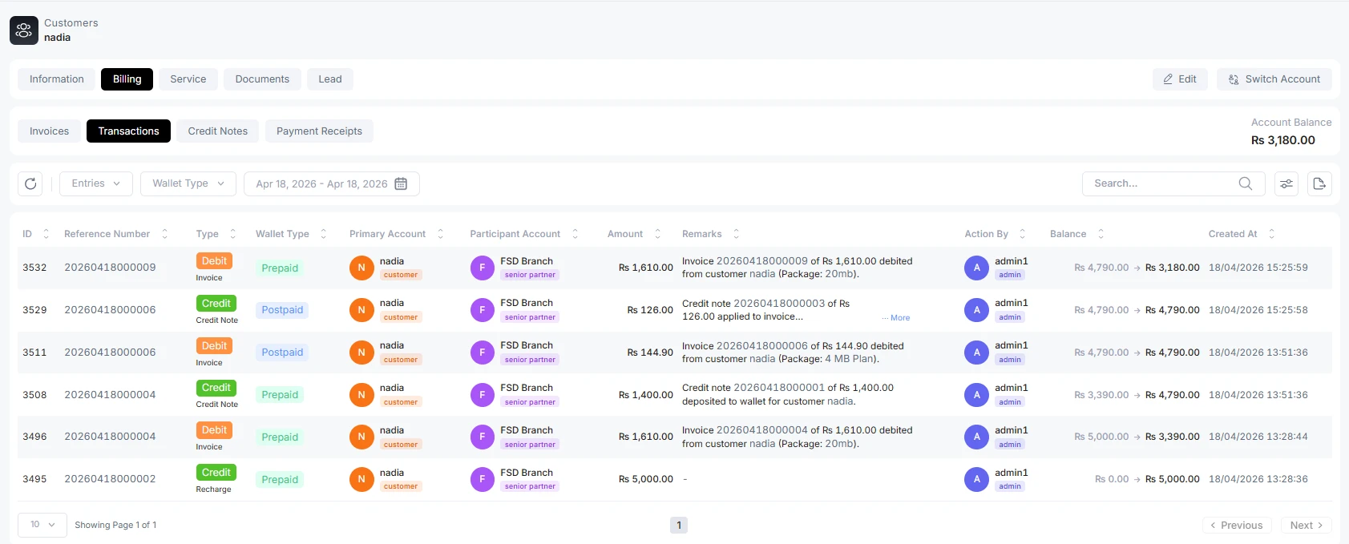Image resolution: width=1349 pixels, height=544 pixels.
Task: Click invoice number 20260418000009 in remarks
Action: pos(762,261)
